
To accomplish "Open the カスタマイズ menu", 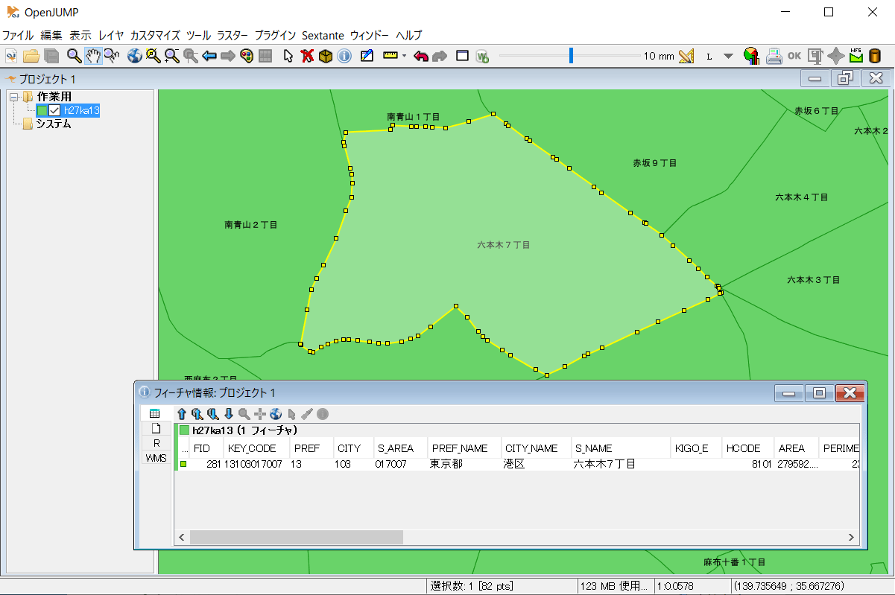I will coord(155,35).
